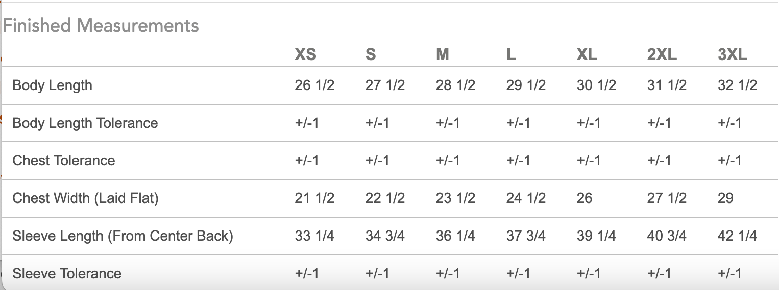
Task: Select the XS size column header
Action: 305,54
